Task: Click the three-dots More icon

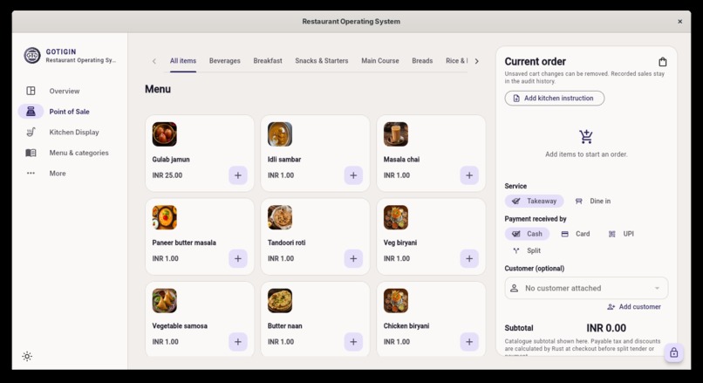Action: point(31,173)
